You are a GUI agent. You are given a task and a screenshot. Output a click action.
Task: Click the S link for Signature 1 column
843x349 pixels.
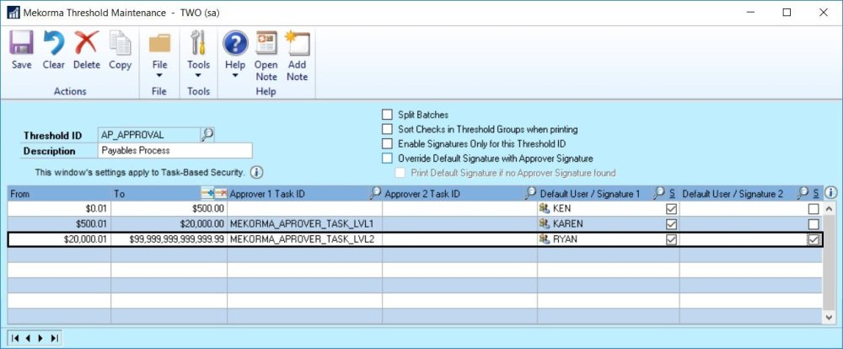click(672, 194)
